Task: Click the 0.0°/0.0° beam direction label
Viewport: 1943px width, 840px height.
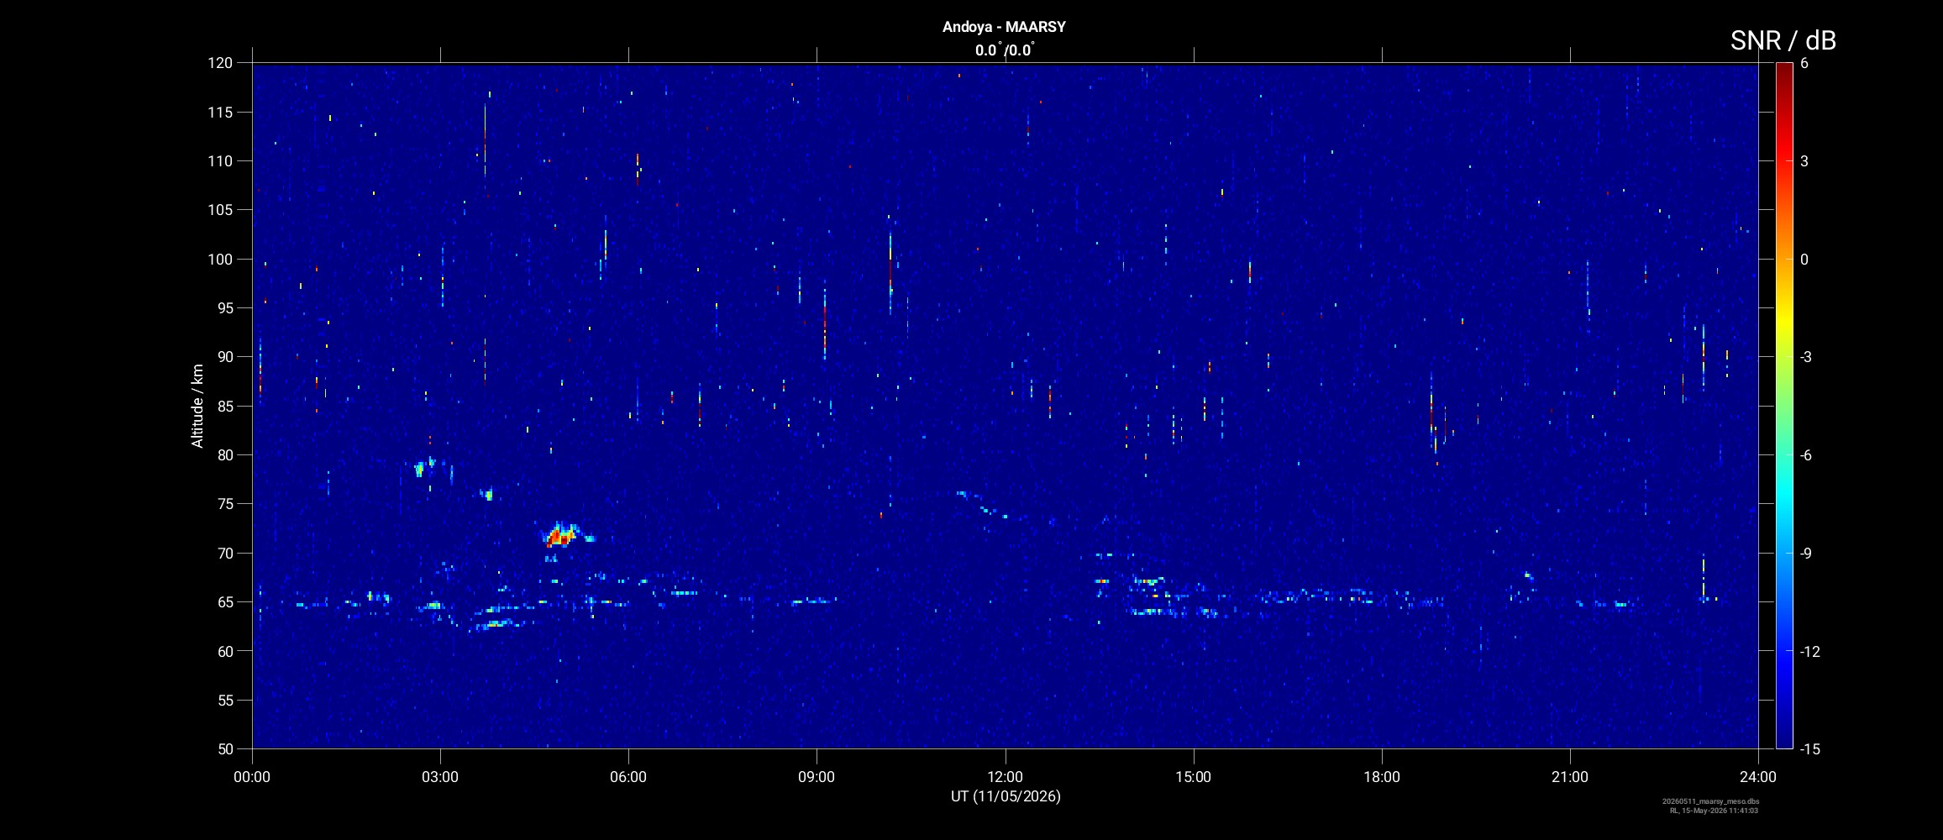Action: [x=1005, y=50]
